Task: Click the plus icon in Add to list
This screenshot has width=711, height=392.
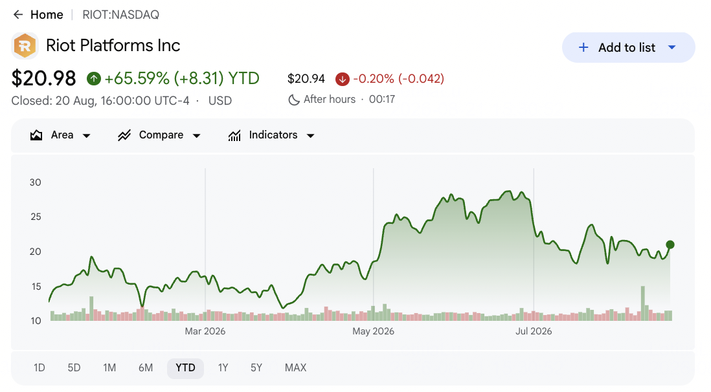Action: pyautogui.click(x=583, y=48)
